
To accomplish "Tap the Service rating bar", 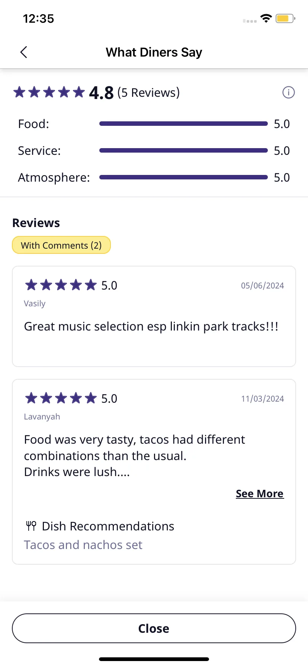I will [x=183, y=150].
